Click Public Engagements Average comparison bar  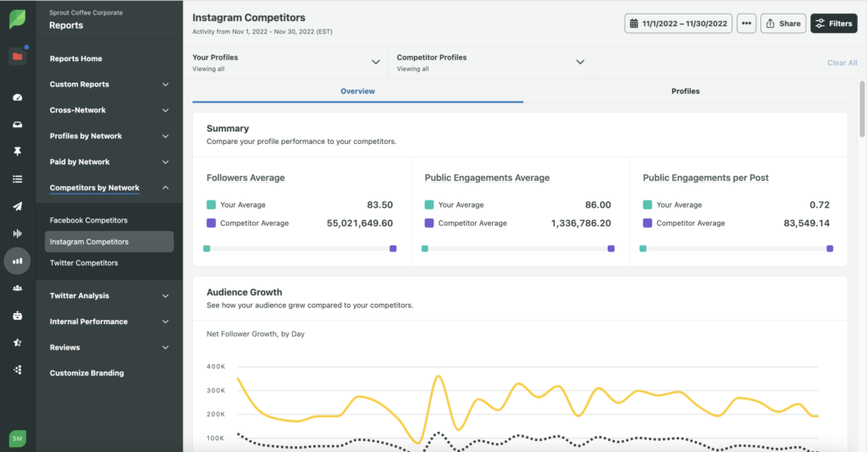pos(518,249)
